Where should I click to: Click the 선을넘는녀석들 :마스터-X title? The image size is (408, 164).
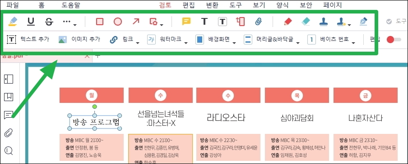[161, 119]
